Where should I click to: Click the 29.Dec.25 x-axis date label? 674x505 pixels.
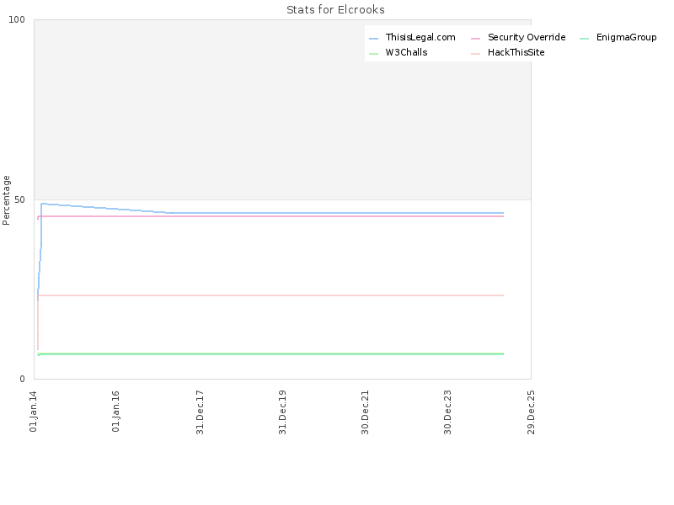532,412
